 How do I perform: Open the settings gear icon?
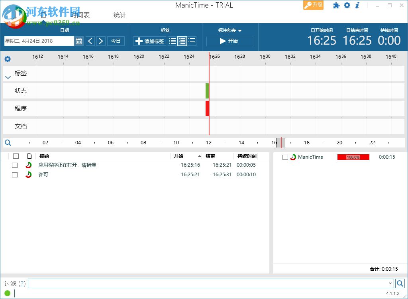pos(347,6)
